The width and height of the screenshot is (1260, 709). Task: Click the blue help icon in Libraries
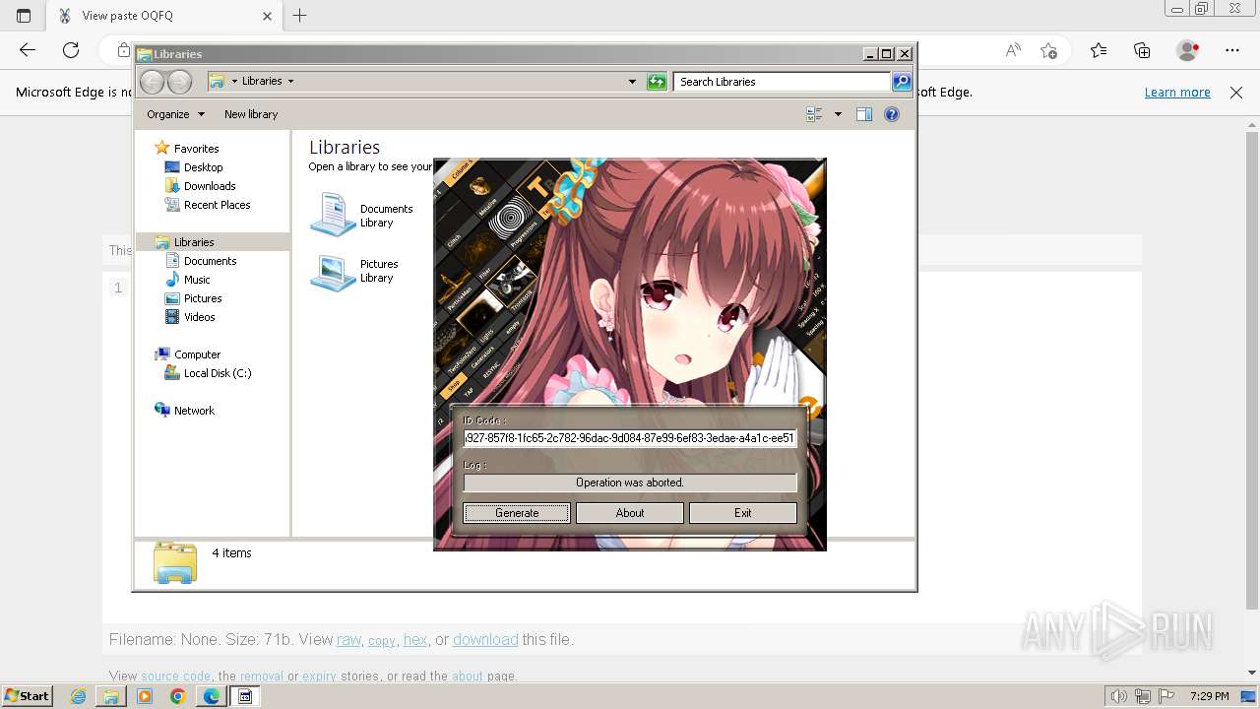pos(892,114)
